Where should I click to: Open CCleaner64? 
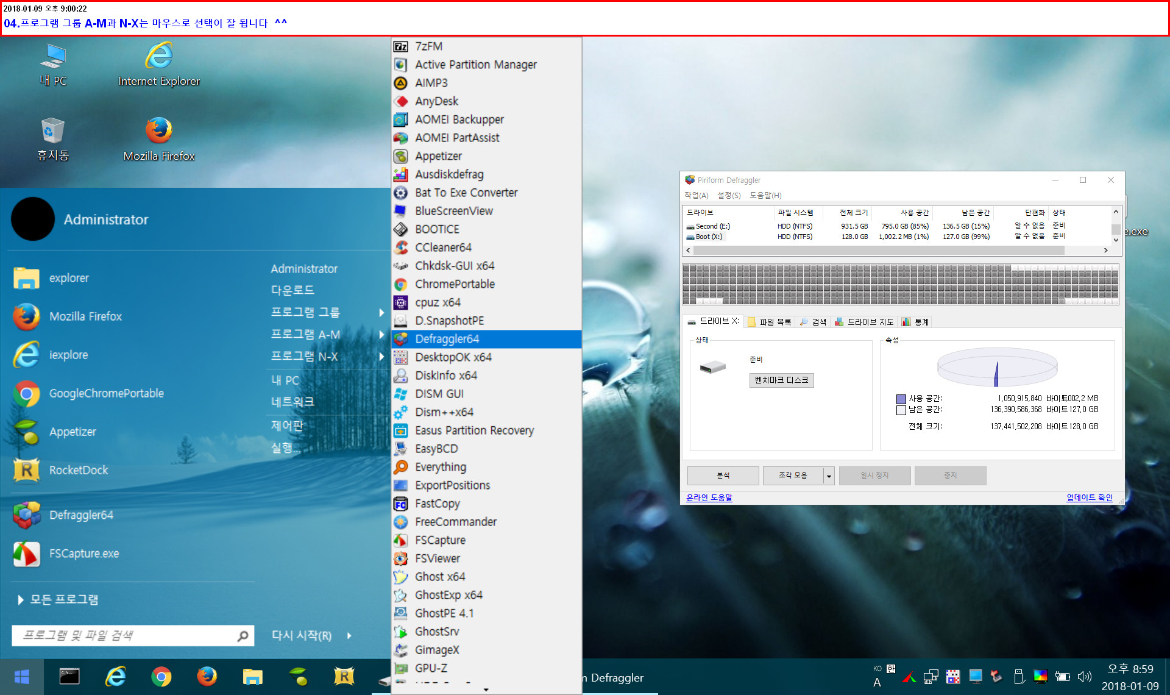[486, 248]
